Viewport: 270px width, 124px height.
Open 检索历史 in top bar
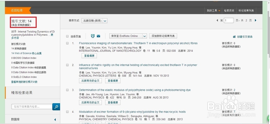tap(229, 11)
